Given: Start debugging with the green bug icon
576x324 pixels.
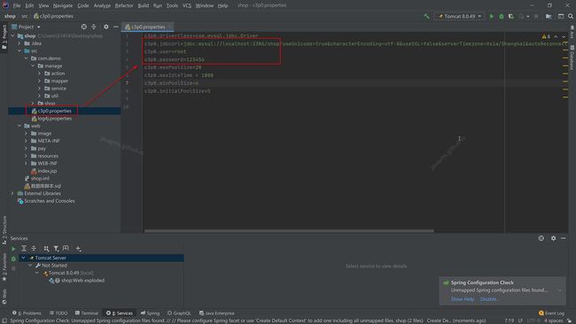Looking at the screenshot, I should (501, 16).
